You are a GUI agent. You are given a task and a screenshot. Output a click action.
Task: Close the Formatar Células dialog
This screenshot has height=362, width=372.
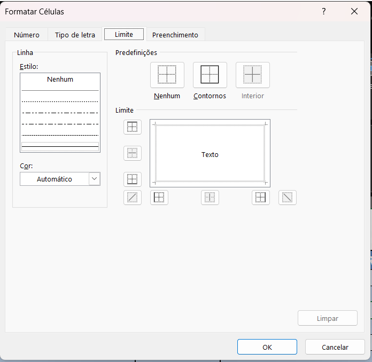(x=354, y=11)
